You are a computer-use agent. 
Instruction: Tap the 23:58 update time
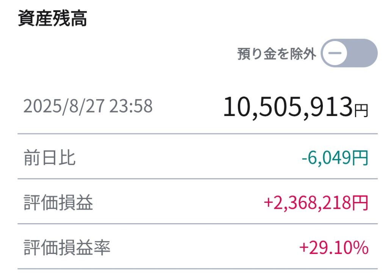[131, 106]
